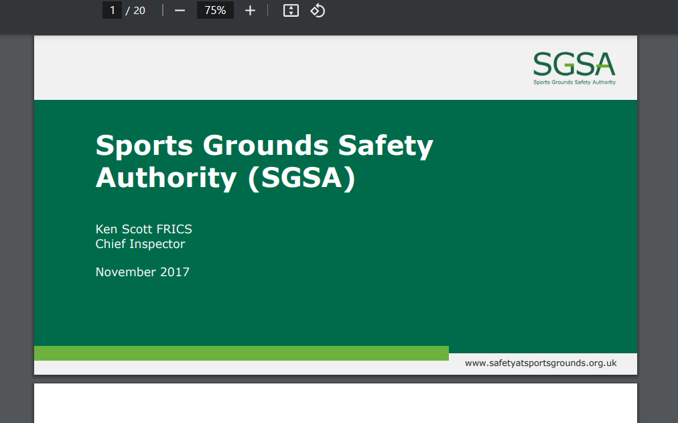The height and width of the screenshot is (423, 678).
Task: Open the www.safetyatsportsgrounds.org.uk link
Action: tap(541, 363)
